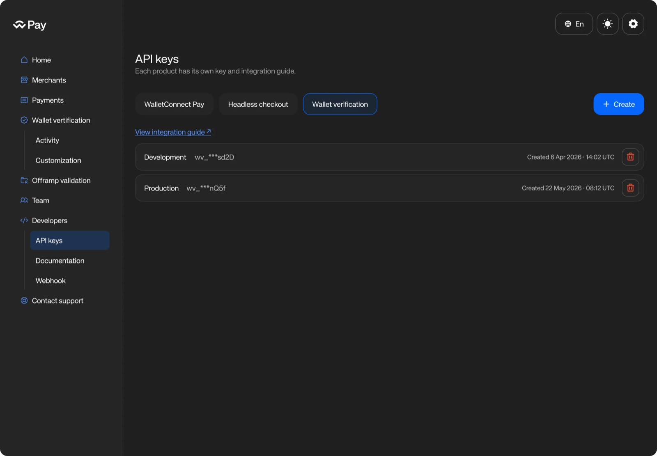Click the Developers code brackets icon
This screenshot has height=456, width=657.
(24, 220)
